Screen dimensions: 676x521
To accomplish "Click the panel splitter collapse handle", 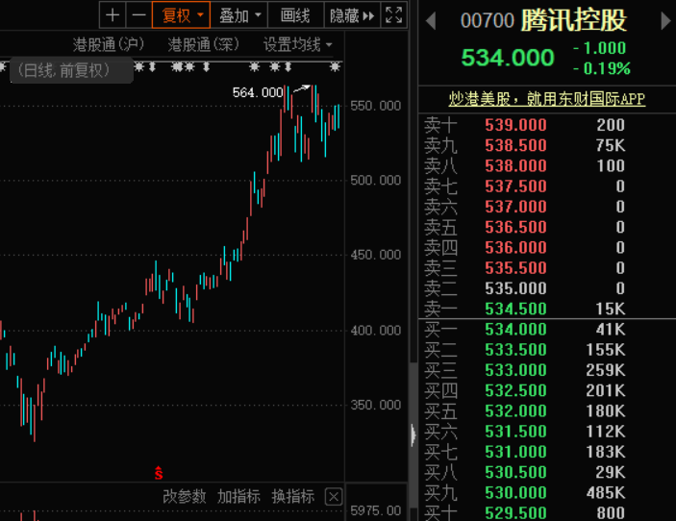I will [413, 434].
